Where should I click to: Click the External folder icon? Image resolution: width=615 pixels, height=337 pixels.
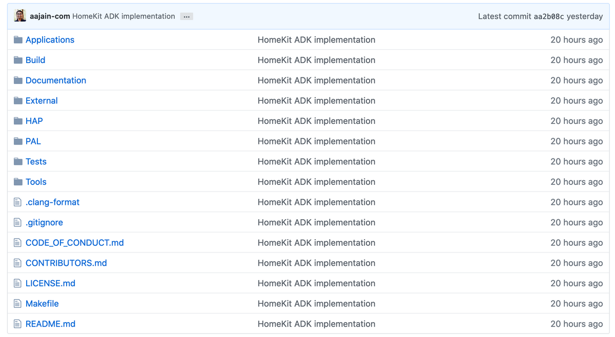(x=18, y=100)
